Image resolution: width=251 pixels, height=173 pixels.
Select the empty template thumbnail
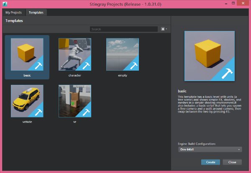point(123,54)
